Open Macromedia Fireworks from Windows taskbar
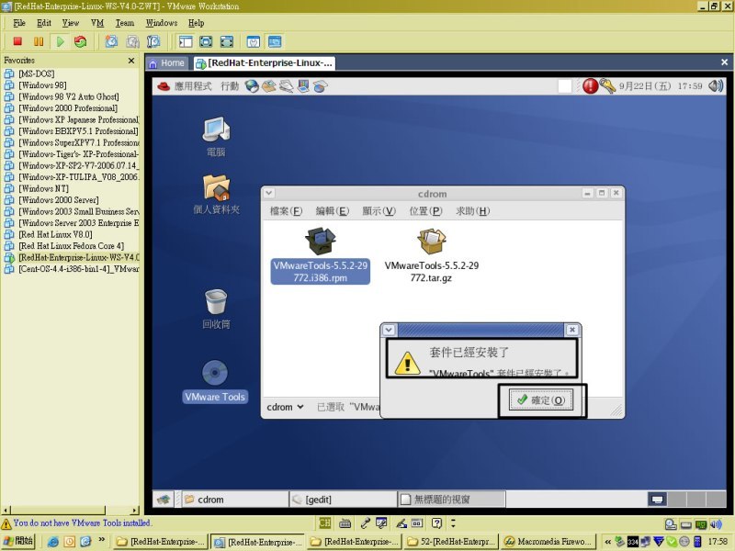Screen dimensions: 735x551 pos(548,542)
